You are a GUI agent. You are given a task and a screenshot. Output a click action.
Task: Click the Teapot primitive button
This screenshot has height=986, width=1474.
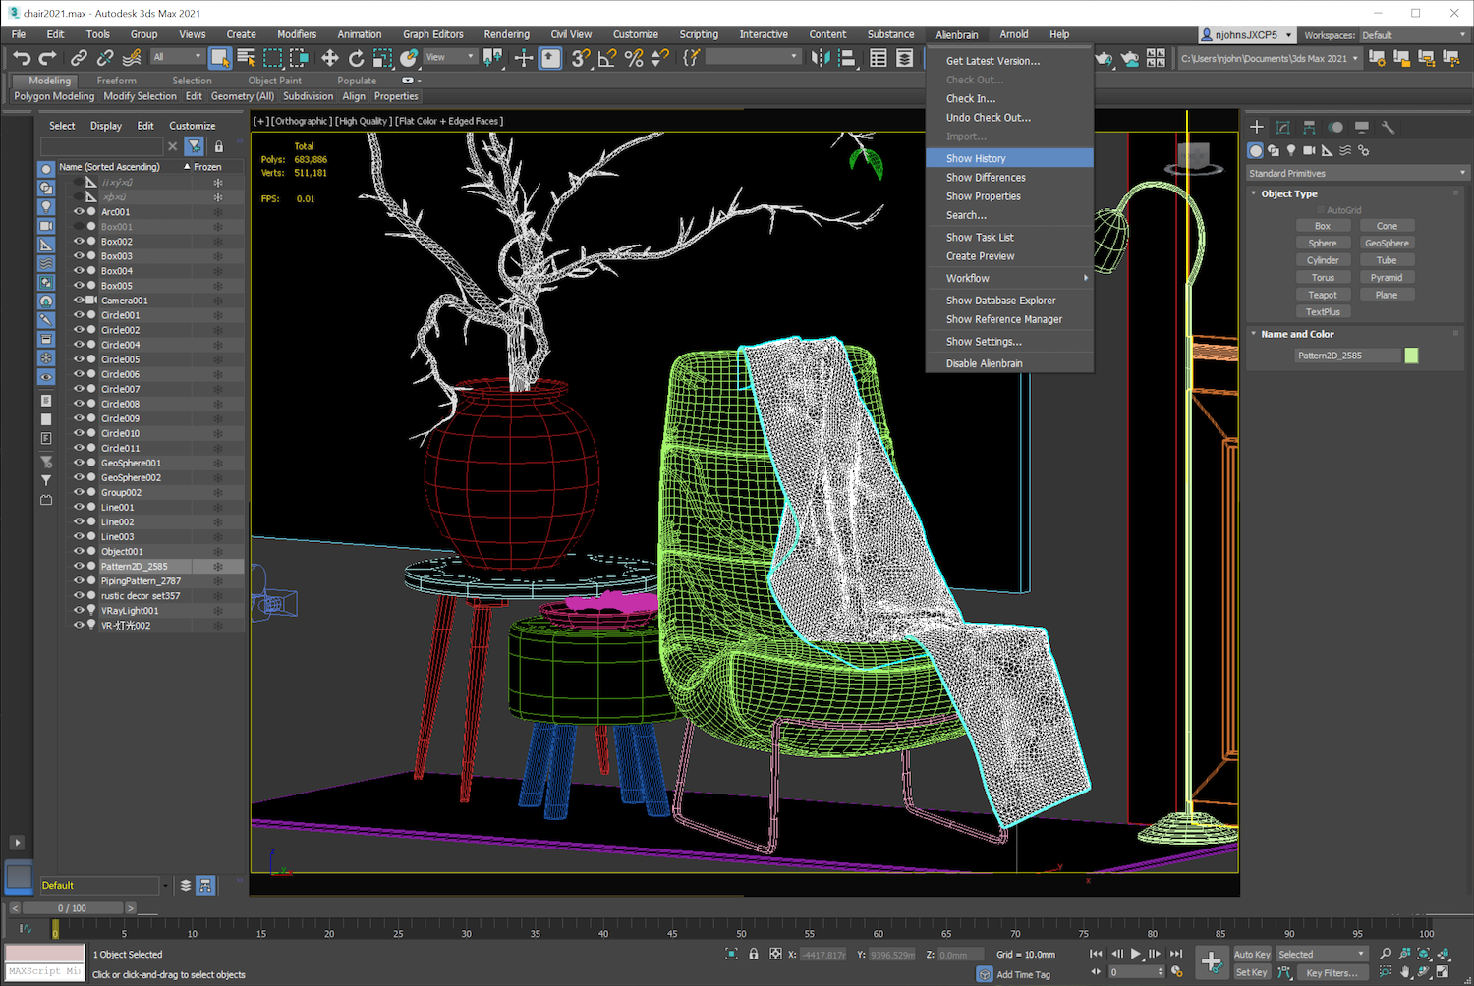[x=1322, y=295]
